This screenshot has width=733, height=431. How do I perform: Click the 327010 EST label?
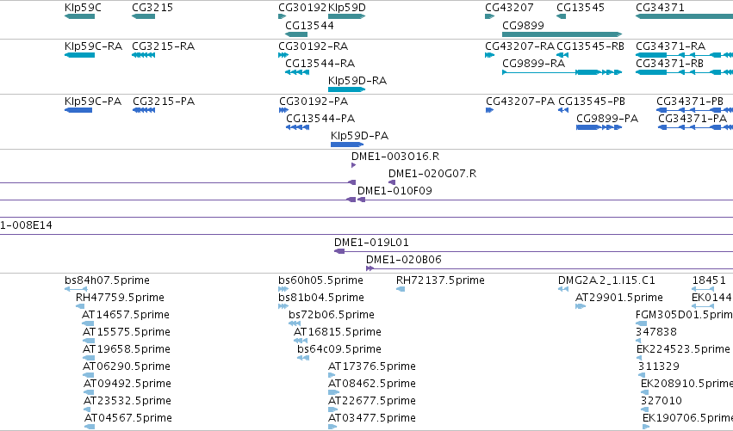[x=661, y=401]
